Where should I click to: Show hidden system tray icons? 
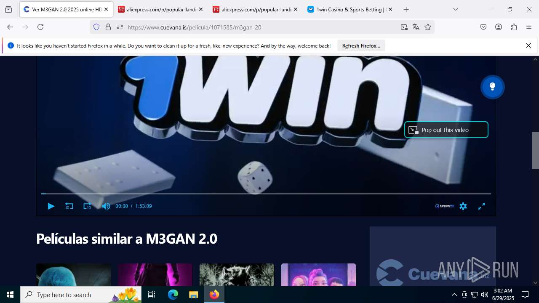click(x=454, y=295)
